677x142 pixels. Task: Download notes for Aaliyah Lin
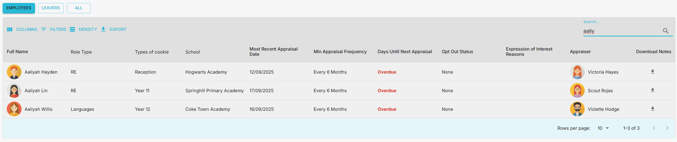click(x=653, y=90)
